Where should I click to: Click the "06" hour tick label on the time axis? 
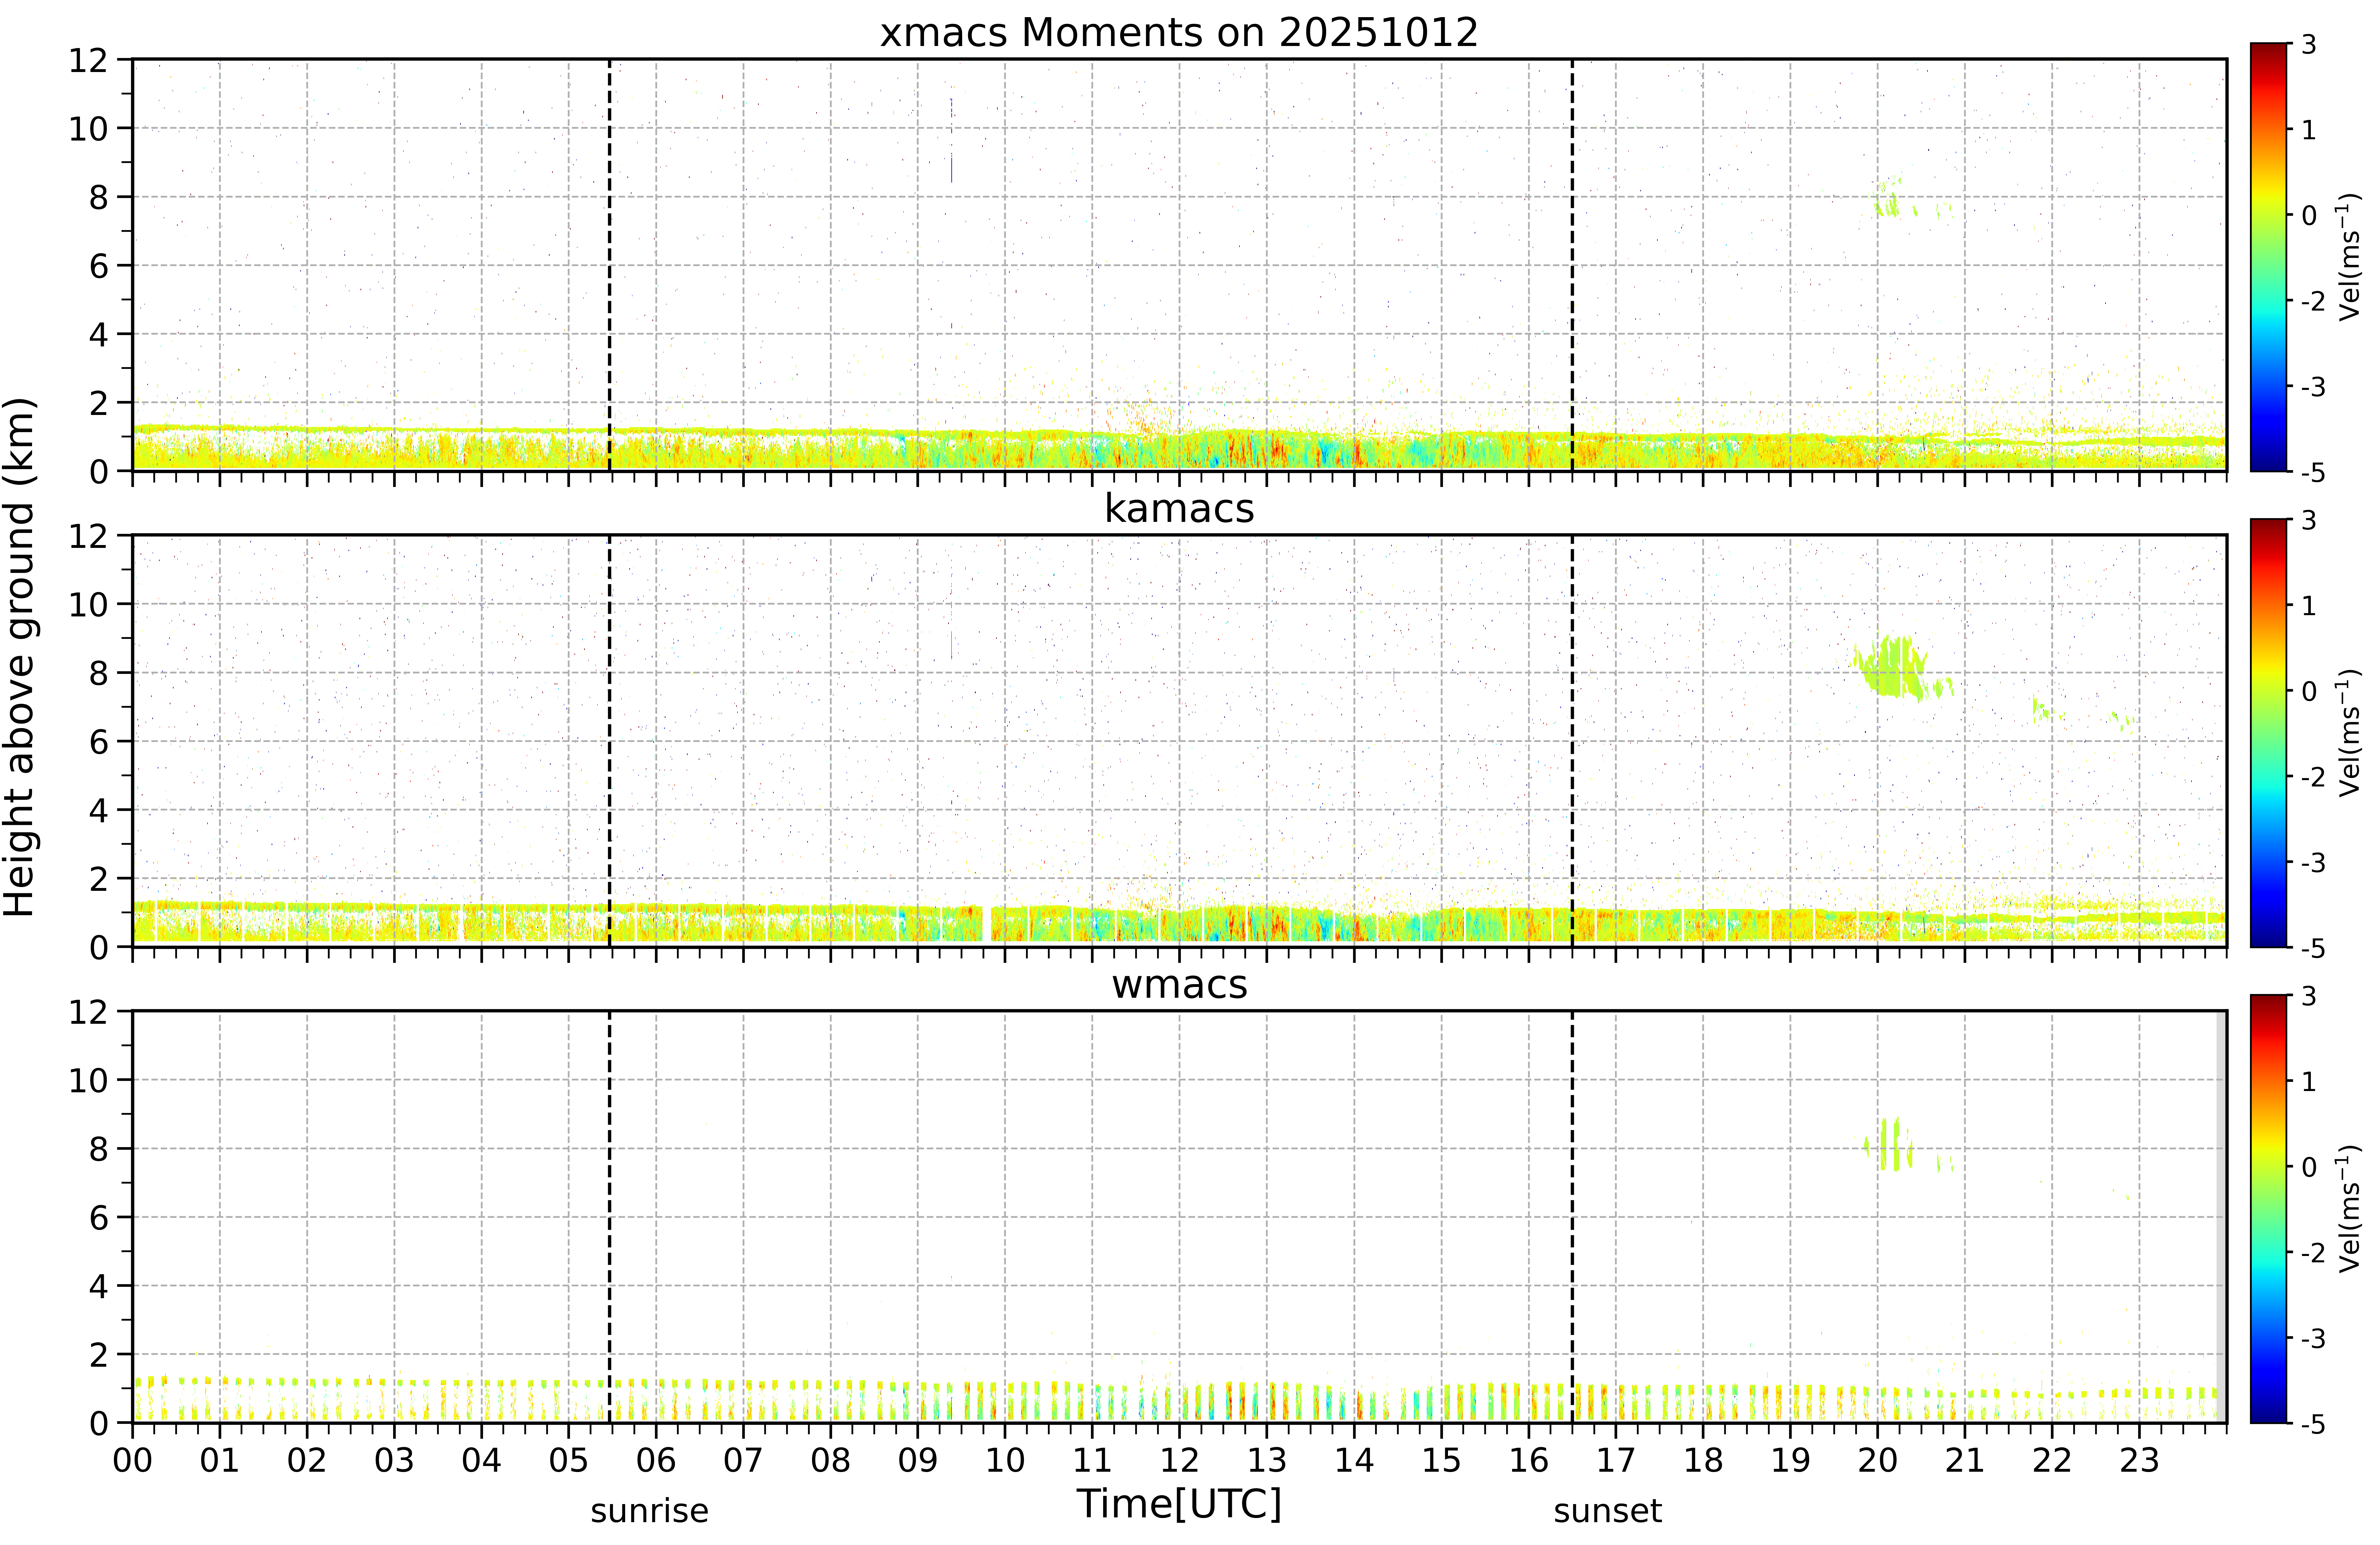click(656, 1461)
